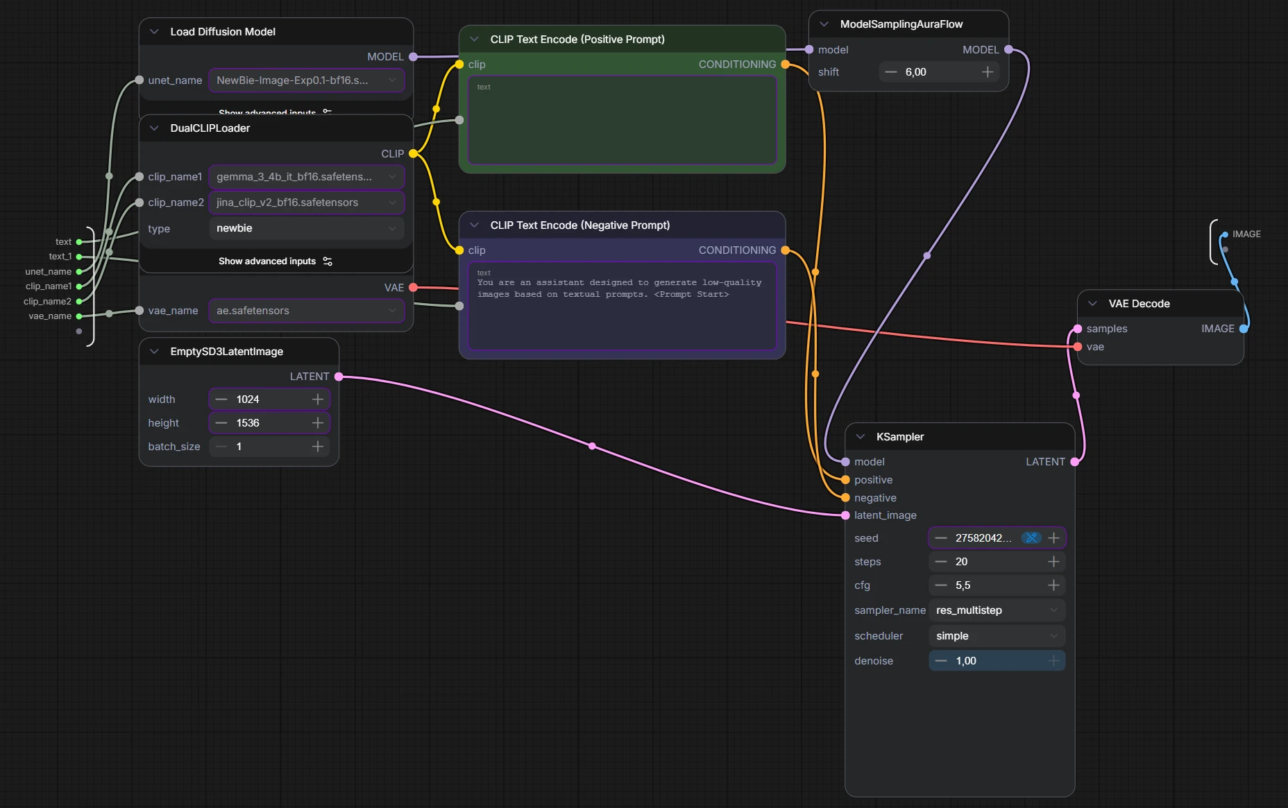Collapse the VAE Decode node
Viewport: 1288px width, 808px height.
(1092, 304)
